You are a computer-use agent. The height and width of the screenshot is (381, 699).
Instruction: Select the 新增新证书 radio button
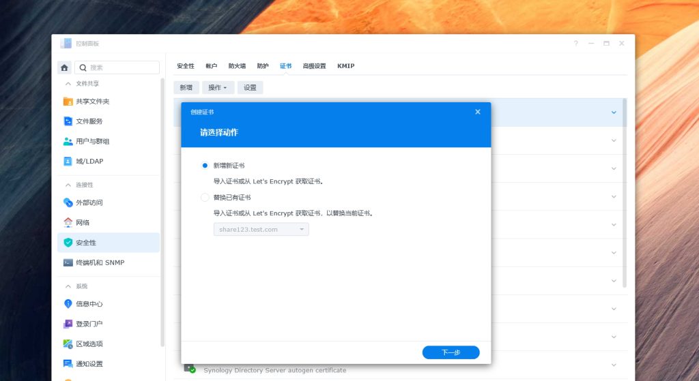(205, 166)
